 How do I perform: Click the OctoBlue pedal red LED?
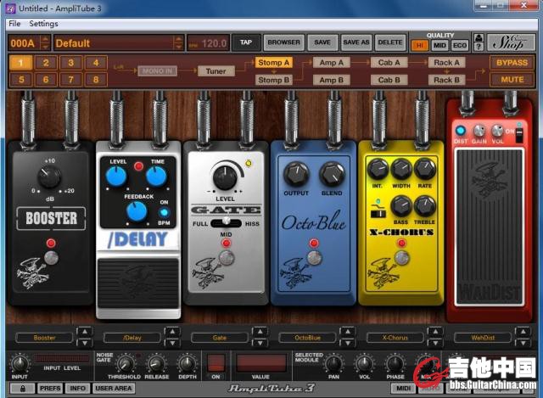pos(314,244)
